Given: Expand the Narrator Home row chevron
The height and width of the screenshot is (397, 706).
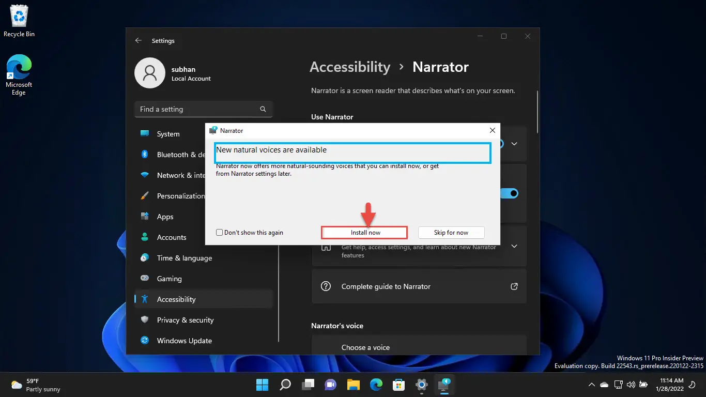Looking at the screenshot, I should tap(514, 246).
